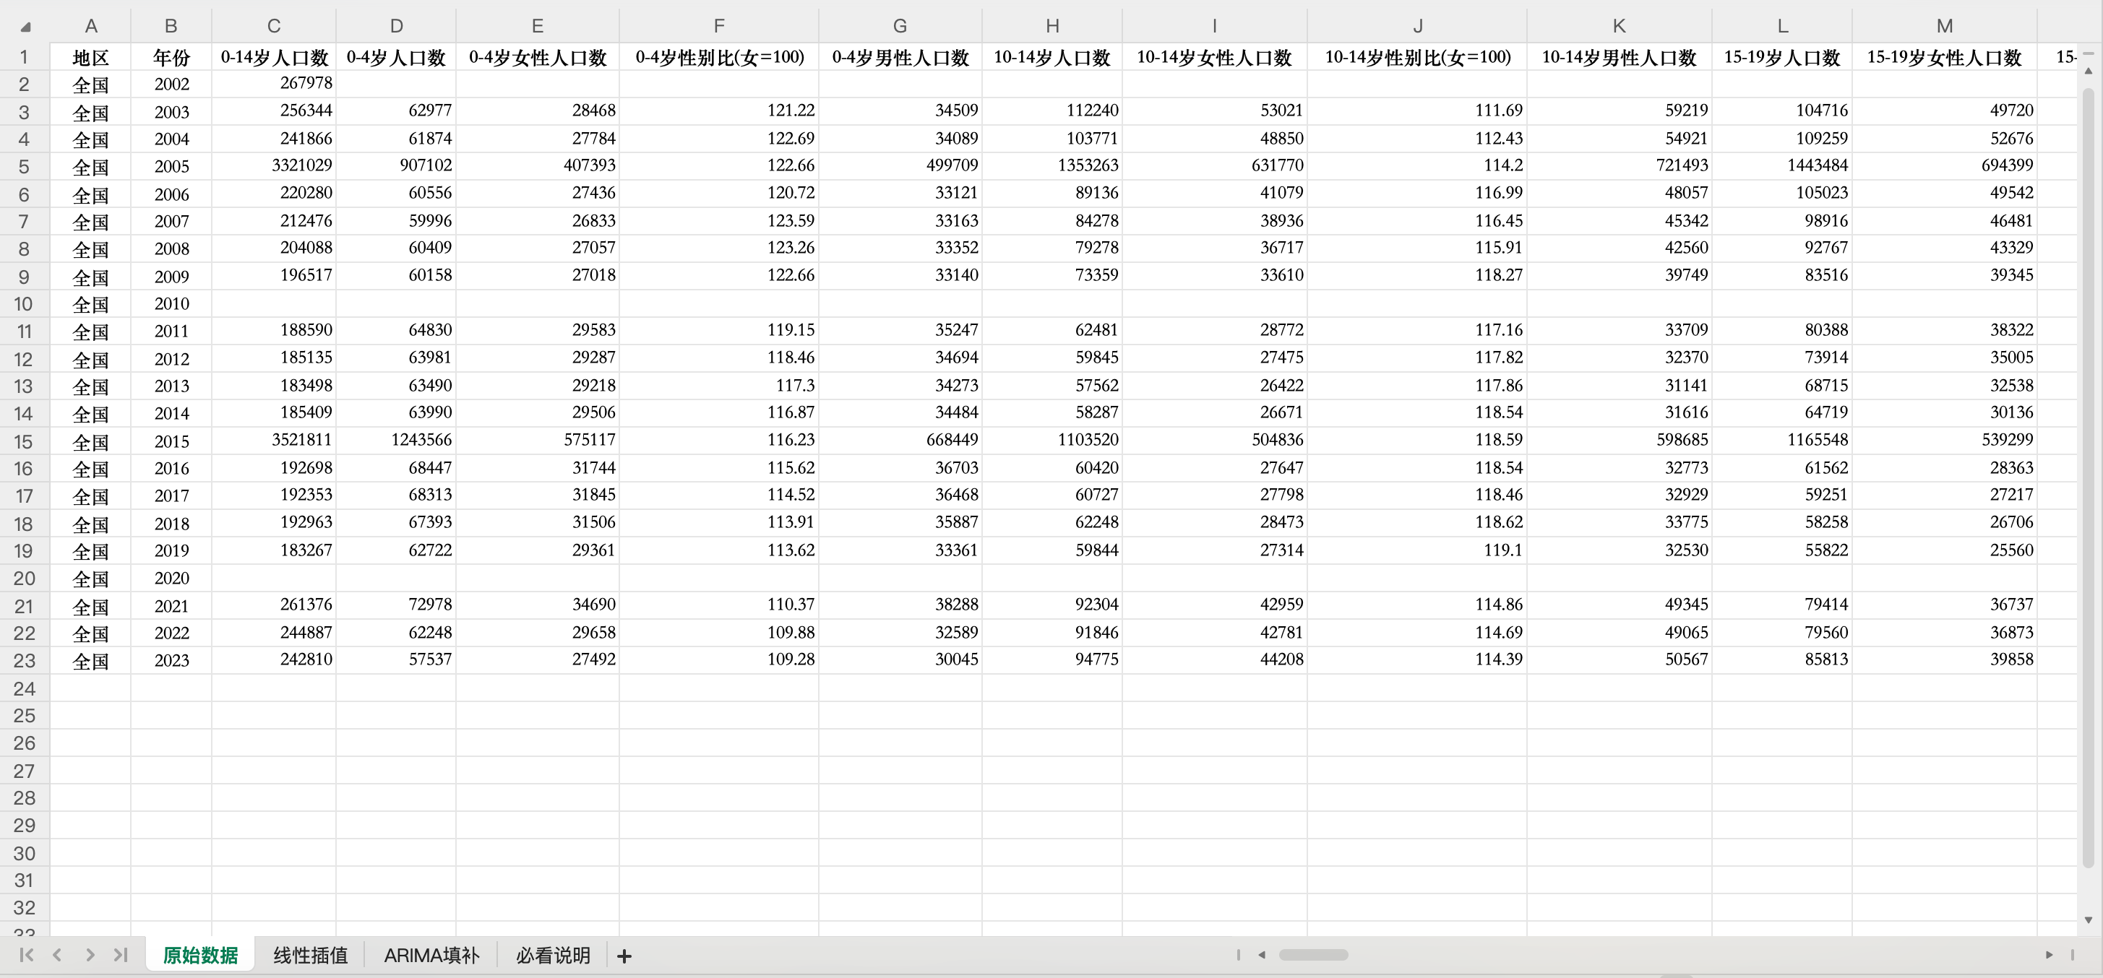Jump to first sheet with navigation arrow
This screenshot has height=978, width=2103.
point(26,954)
